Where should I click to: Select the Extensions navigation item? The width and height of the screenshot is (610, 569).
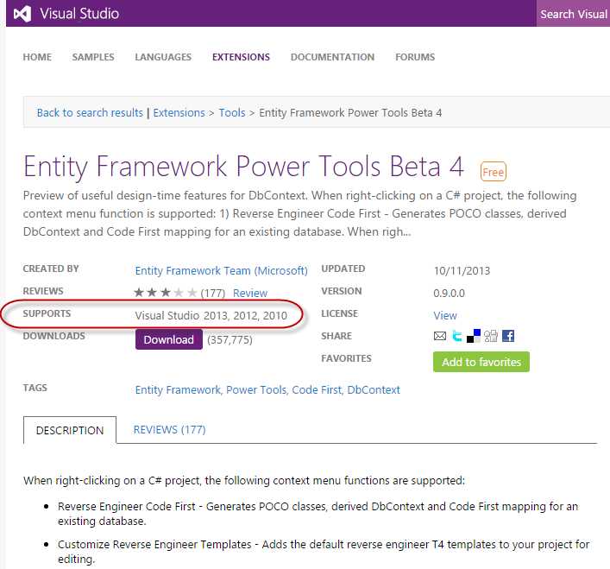click(x=241, y=57)
